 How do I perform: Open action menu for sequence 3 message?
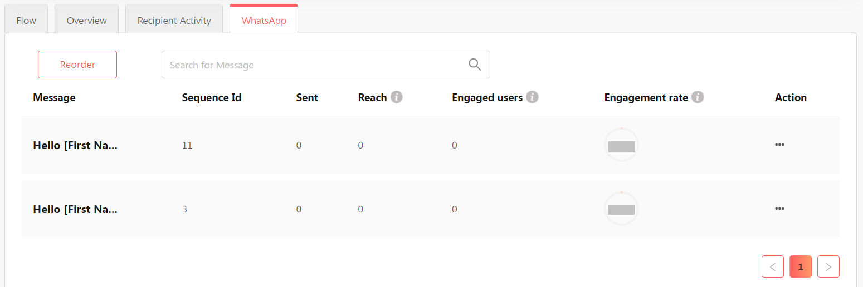pyautogui.click(x=779, y=209)
